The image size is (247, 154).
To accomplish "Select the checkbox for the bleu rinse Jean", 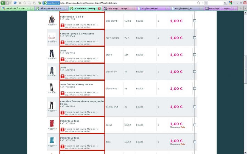I will 195,72.
